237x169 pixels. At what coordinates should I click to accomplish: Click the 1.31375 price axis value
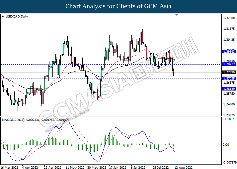coord(229,29)
